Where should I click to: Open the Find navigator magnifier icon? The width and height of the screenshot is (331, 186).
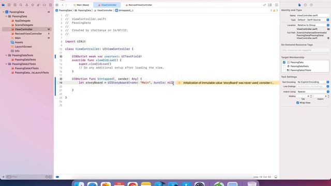coord(21,5)
